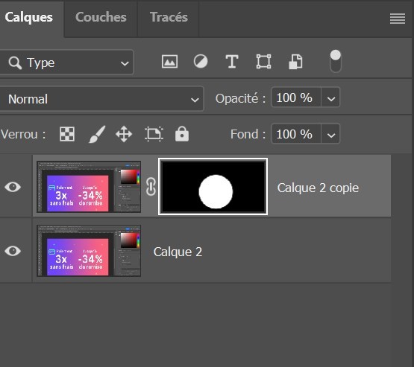Lock image pixels brush icon
414x367 pixels.
point(97,134)
